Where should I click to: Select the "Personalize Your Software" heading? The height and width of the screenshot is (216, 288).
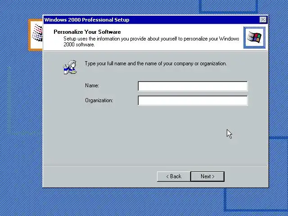tap(87, 32)
